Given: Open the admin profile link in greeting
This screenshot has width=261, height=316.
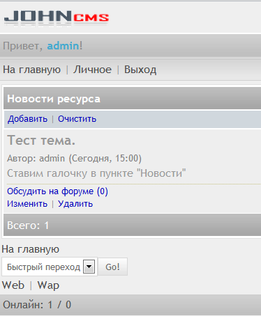Looking at the screenshot, I should coord(63,46).
